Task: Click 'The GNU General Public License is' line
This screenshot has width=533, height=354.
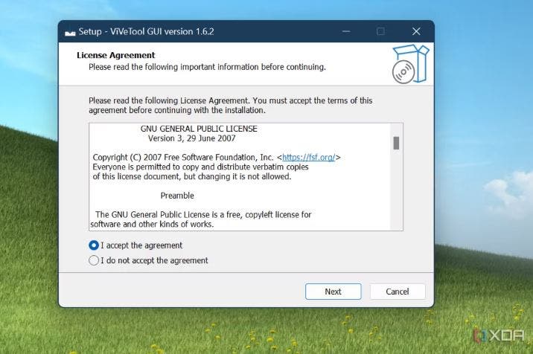Action: [x=203, y=215]
